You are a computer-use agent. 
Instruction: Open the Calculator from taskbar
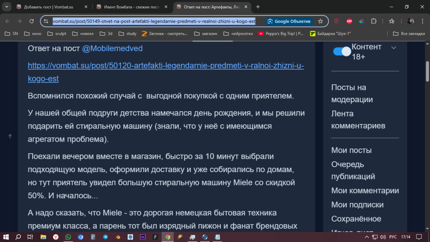93,237
